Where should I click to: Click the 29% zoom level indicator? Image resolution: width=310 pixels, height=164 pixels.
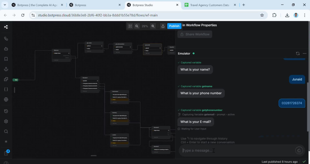[x=145, y=26]
